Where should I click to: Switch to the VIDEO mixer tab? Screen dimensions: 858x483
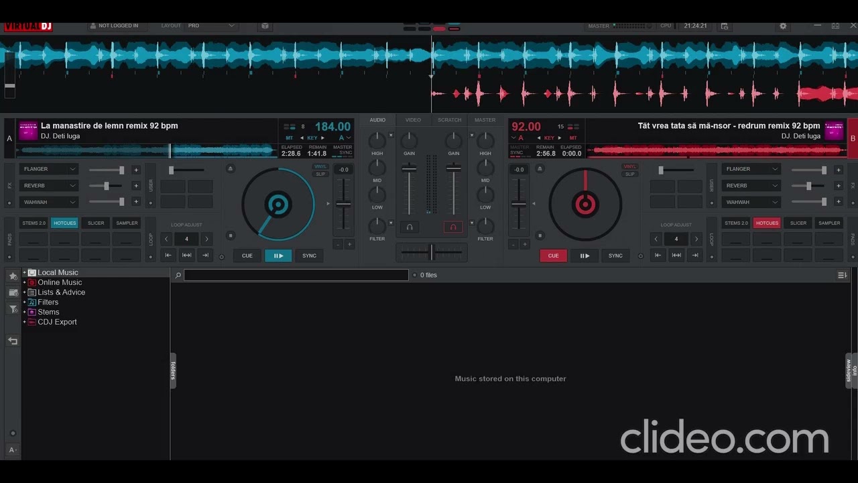click(x=413, y=120)
